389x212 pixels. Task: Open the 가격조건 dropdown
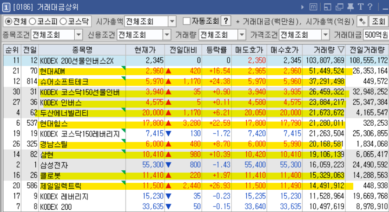click(x=325, y=35)
